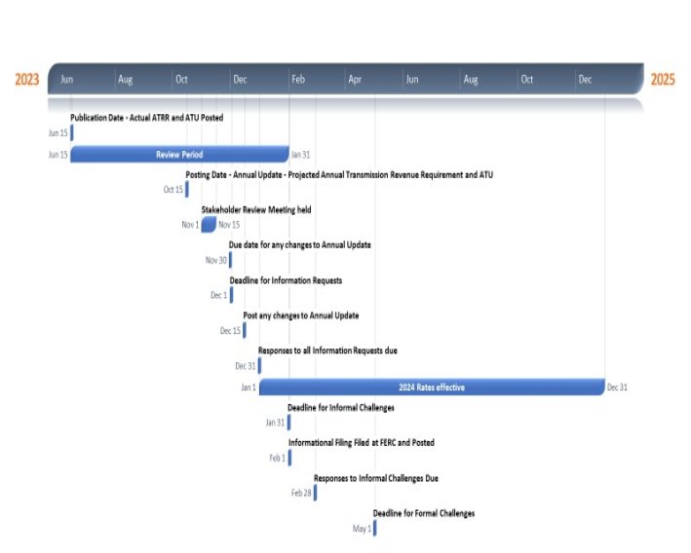Click Informational Filing Filed at FERC title

click(x=362, y=442)
